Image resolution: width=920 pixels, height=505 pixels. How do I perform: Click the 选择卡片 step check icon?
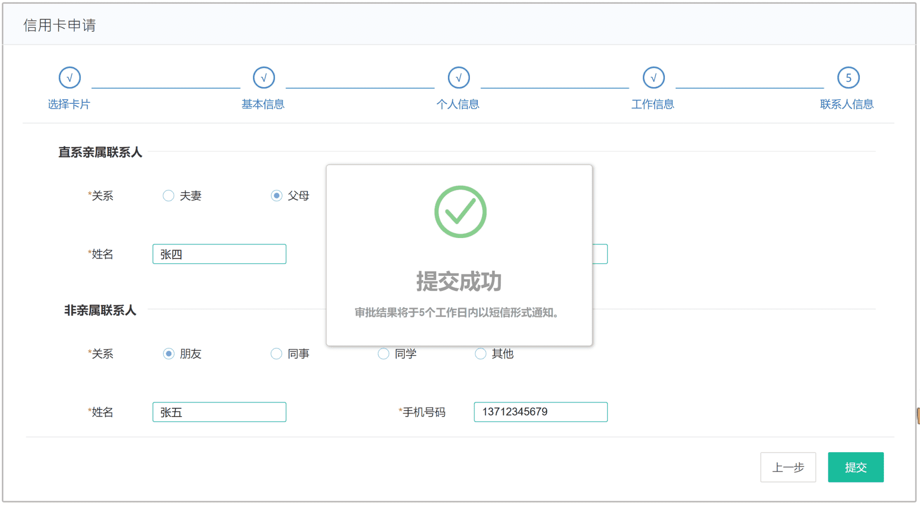tap(70, 78)
